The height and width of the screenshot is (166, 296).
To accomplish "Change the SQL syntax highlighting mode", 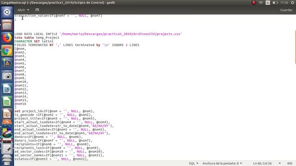I will pyautogui.click(x=193, y=163).
